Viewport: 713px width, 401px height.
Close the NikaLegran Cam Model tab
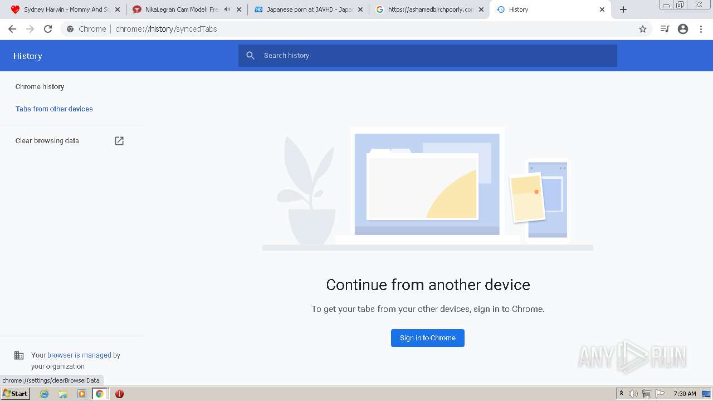pos(239,9)
